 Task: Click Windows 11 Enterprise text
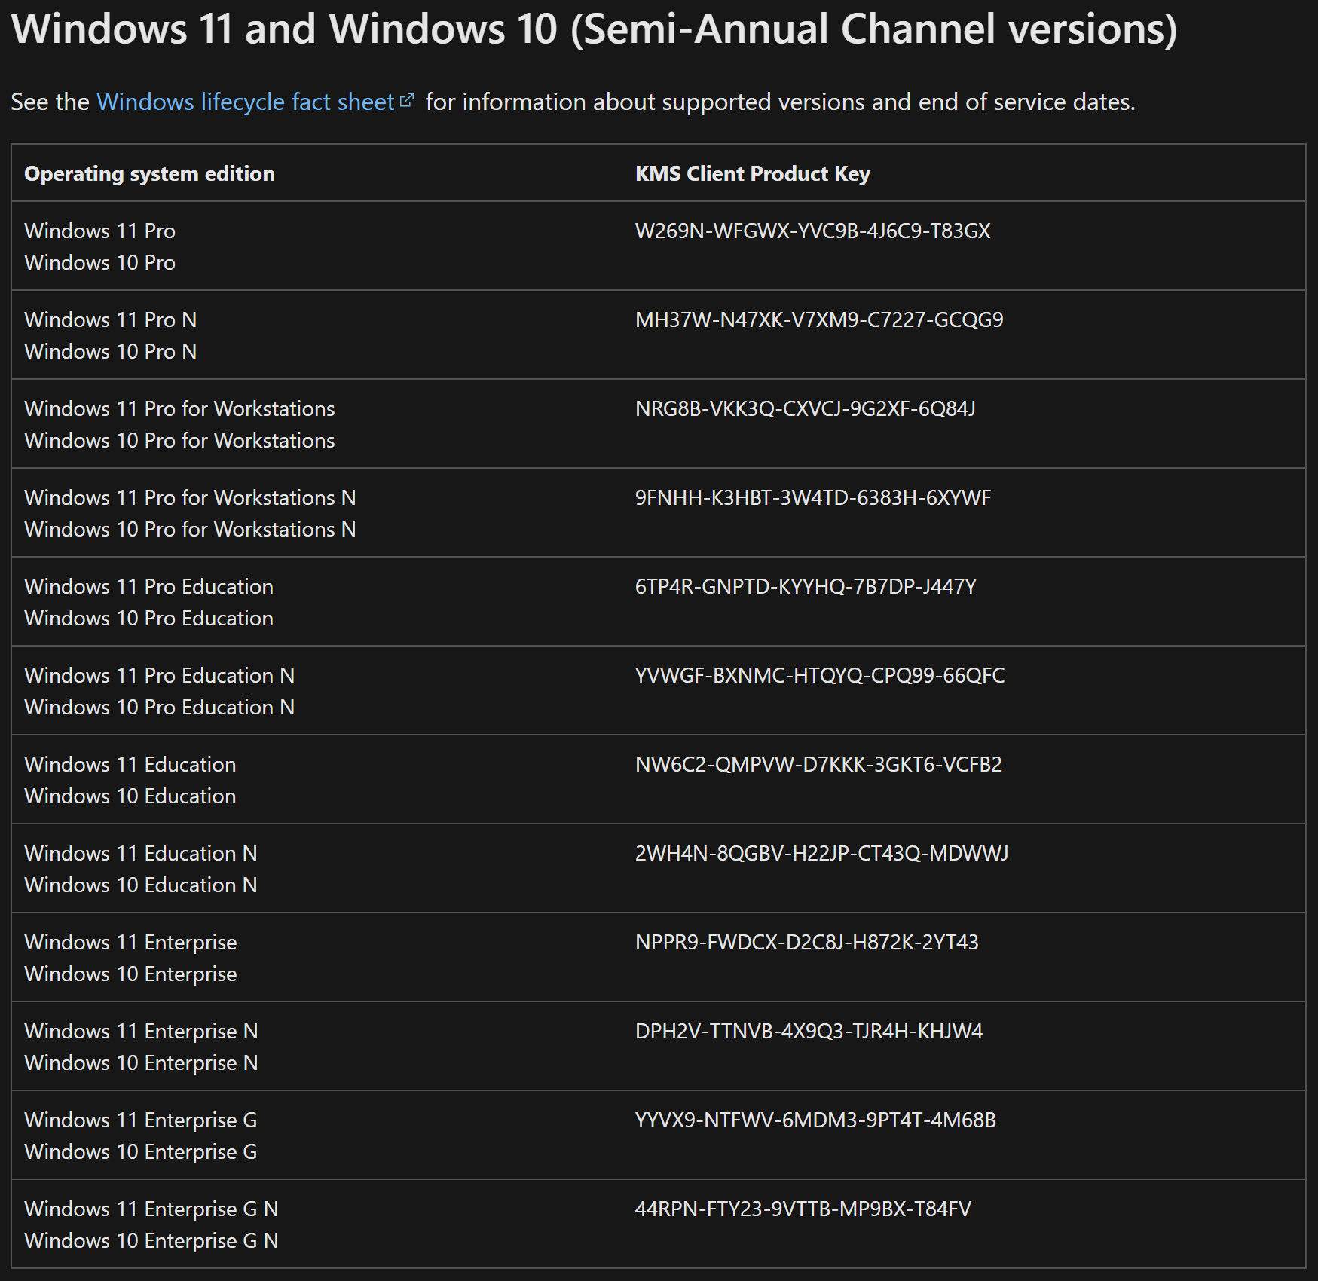click(130, 942)
